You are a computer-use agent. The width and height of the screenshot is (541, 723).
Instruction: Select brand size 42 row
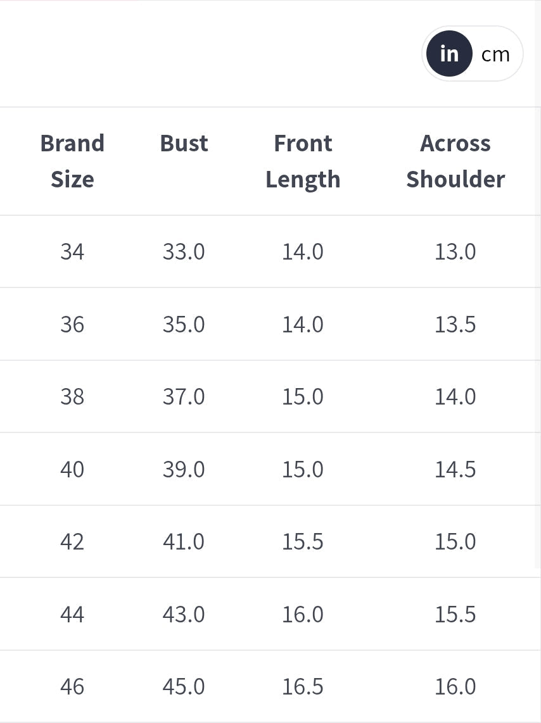click(x=72, y=542)
